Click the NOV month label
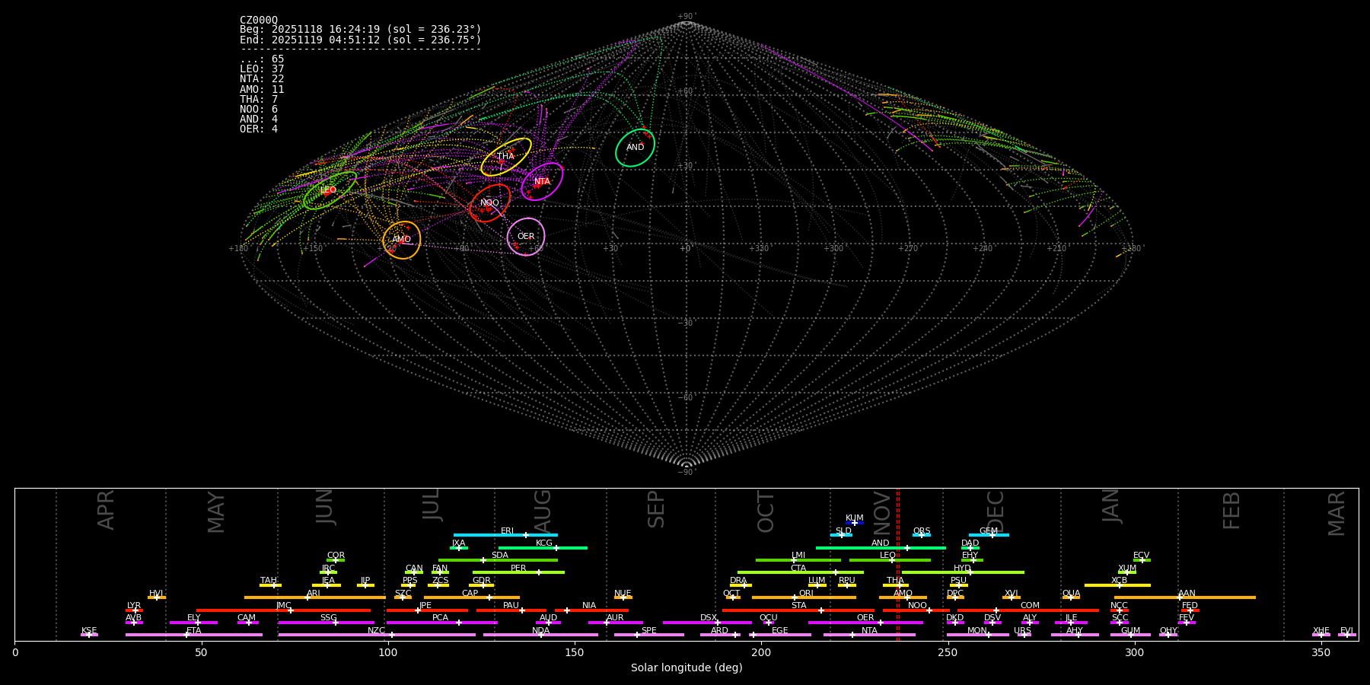 click(881, 513)
